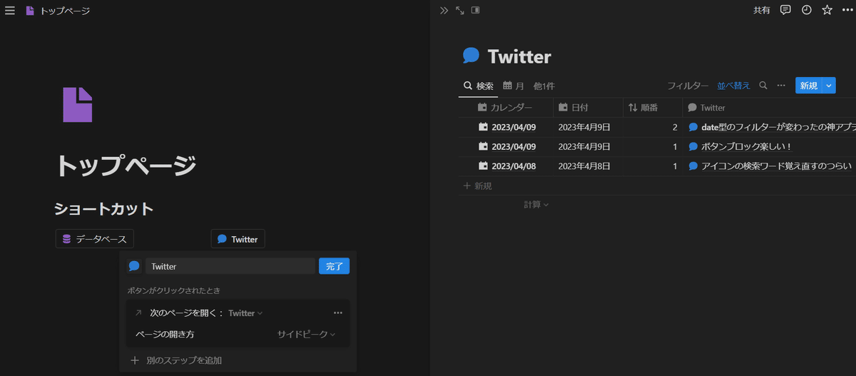Screen dimensions: 856x376
Task: Open the 計算 calculation dropdown
Action: click(536, 204)
